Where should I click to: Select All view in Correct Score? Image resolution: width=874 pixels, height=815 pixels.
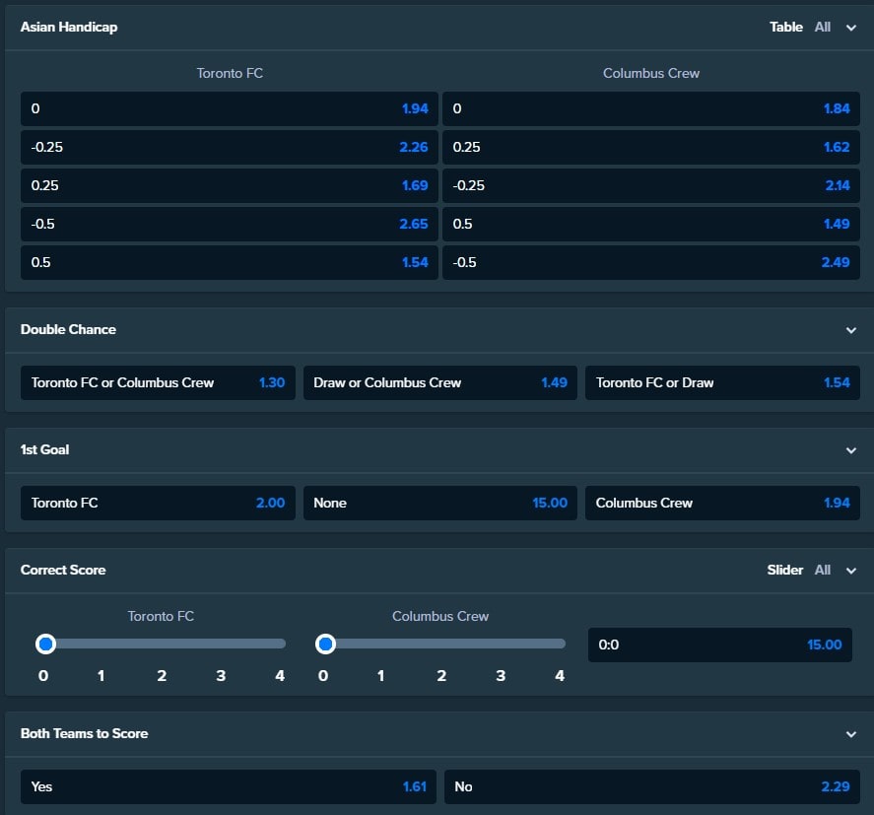coord(822,570)
